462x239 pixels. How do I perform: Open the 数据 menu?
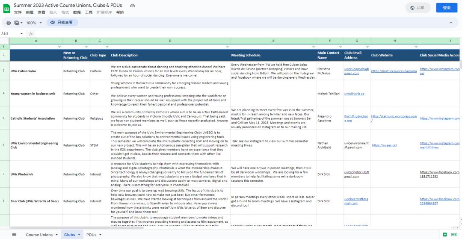(x=77, y=12)
